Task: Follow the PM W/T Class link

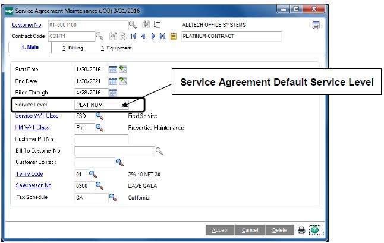Action: [x=32, y=127]
